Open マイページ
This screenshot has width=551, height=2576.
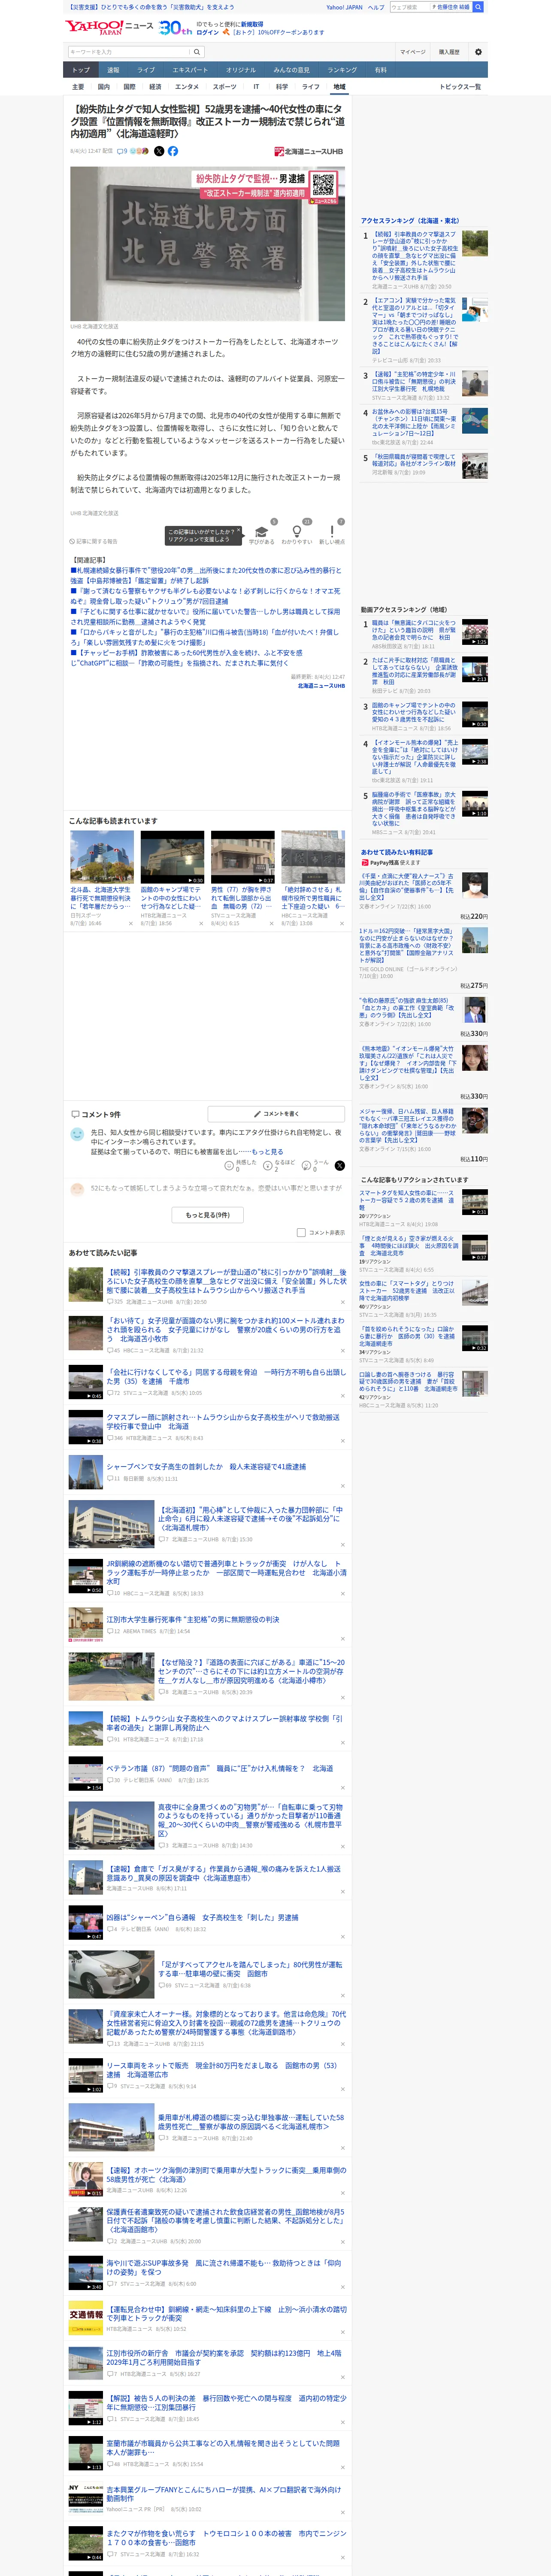(413, 52)
